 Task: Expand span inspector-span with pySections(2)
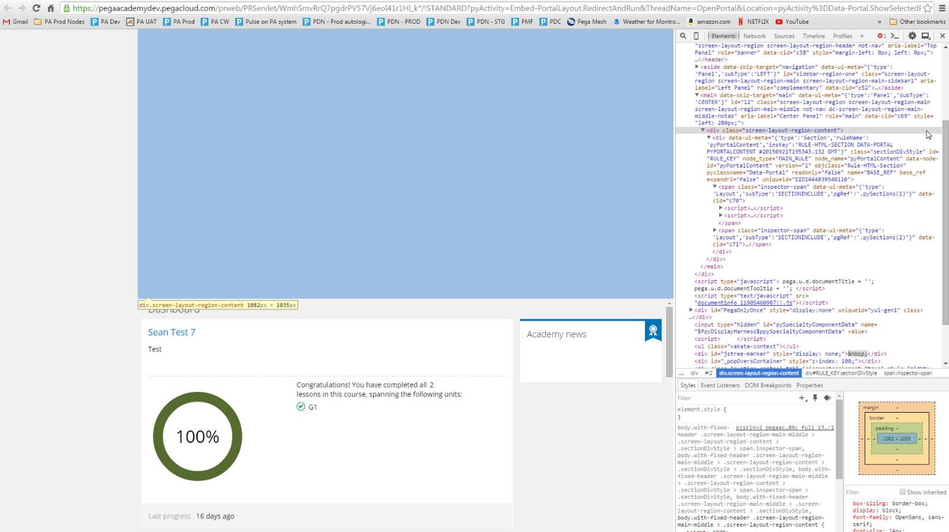click(715, 230)
